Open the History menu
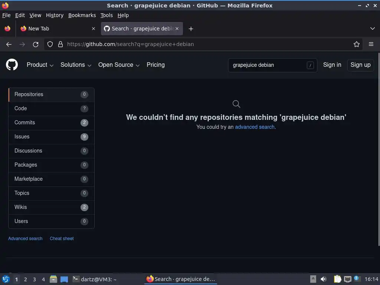This screenshot has height=285, width=380. [x=55, y=15]
